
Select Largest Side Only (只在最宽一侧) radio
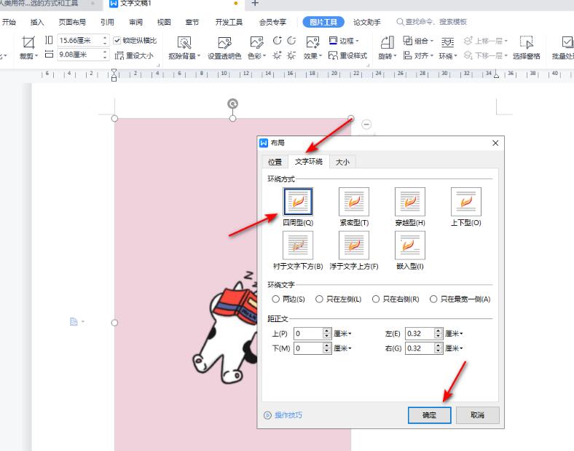[x=433, y=299]
